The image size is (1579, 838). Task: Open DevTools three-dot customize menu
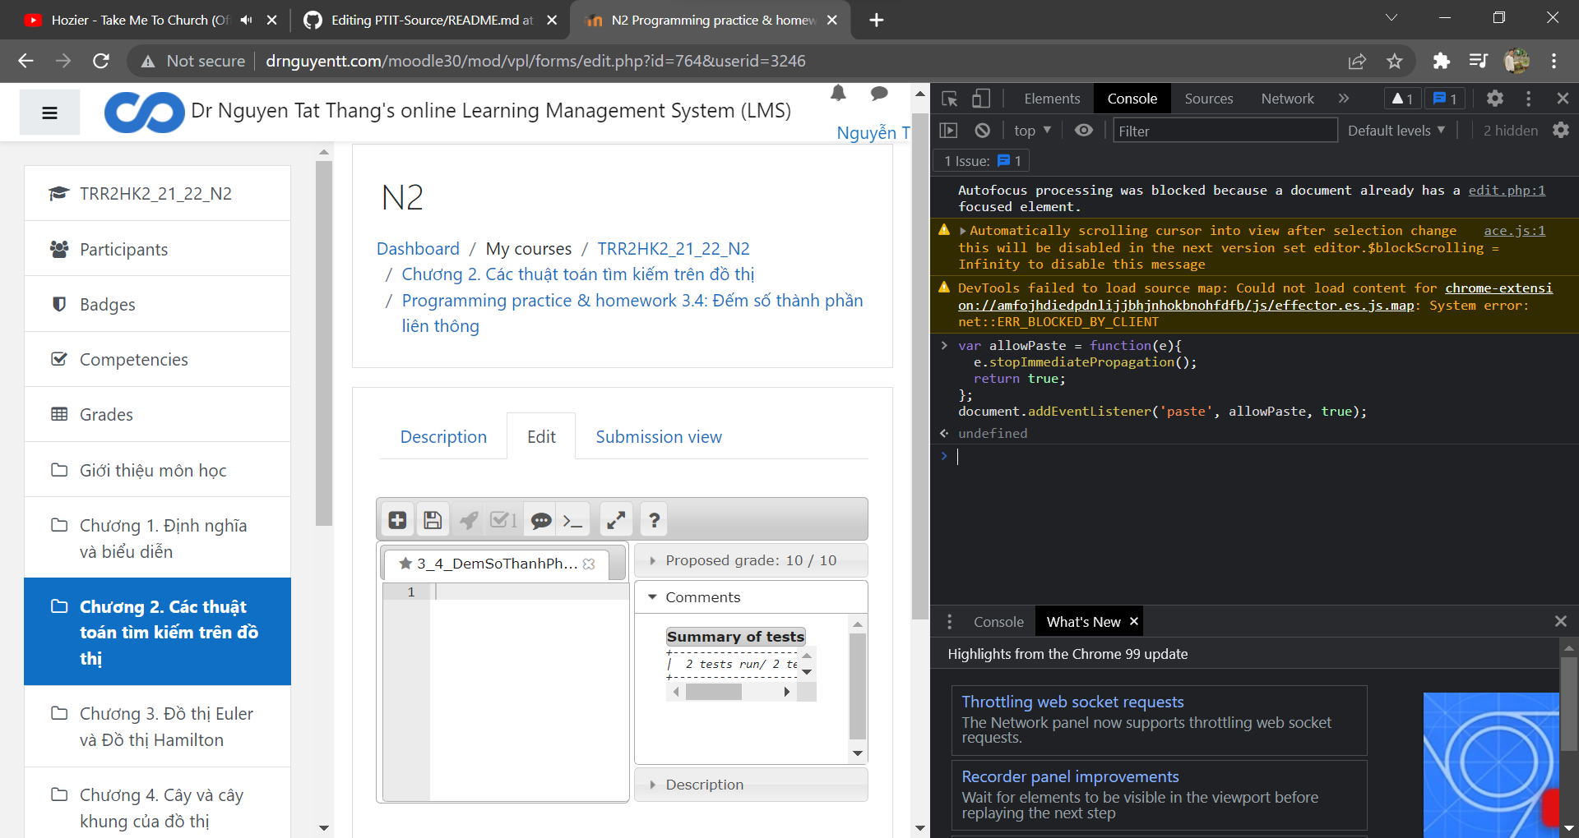(1528, 99)
